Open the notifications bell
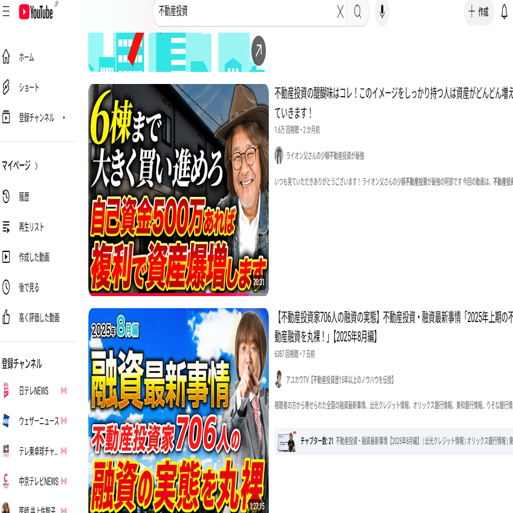This screenshot has height=513, width=513. click(504, 12)
